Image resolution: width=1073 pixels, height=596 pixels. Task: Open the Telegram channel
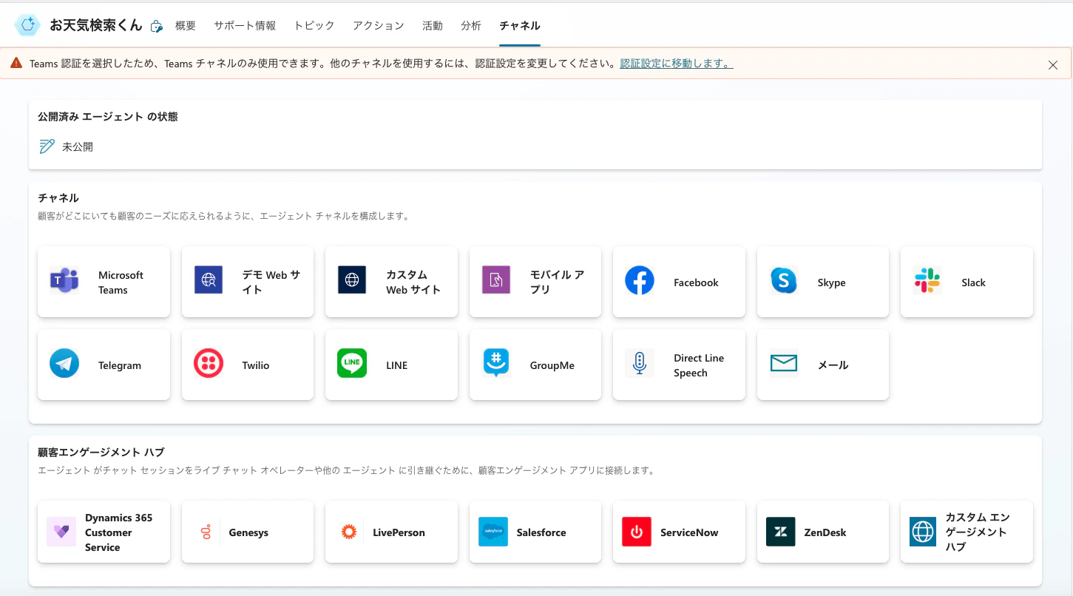click(x=104, y=365)
